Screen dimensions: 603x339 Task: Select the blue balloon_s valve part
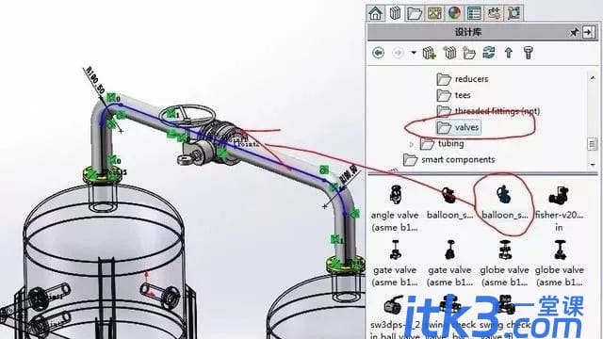[x=504, y=202]
